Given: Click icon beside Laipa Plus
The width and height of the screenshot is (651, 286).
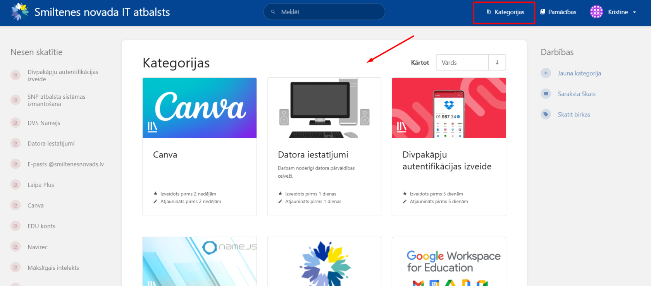Looking at the screenshot, I should (x=15, y=185).
